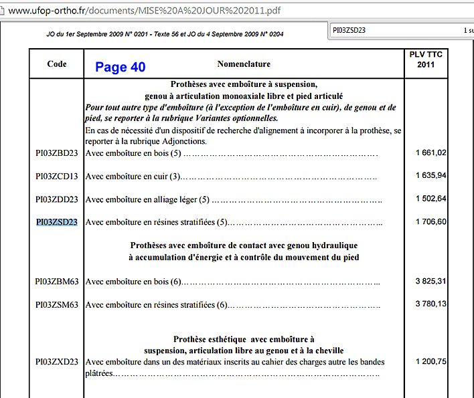Select the PI03ZSM63 code cell
The height and width of the screenshot is (398, 474).
tap(57, 305)
